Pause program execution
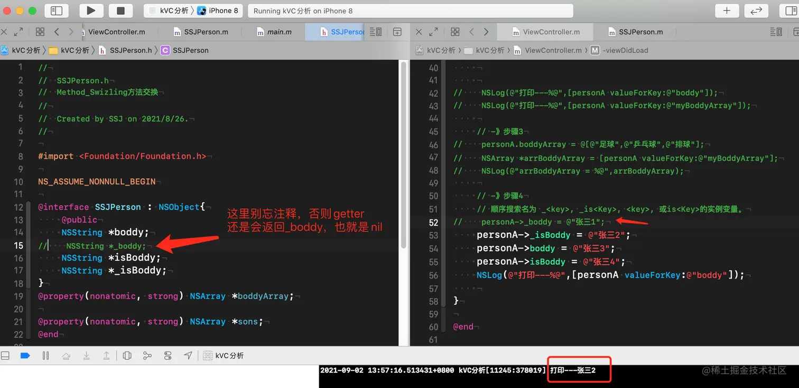Image resolution: width=799 pixels, height=388 pixels. pos(45,356)
